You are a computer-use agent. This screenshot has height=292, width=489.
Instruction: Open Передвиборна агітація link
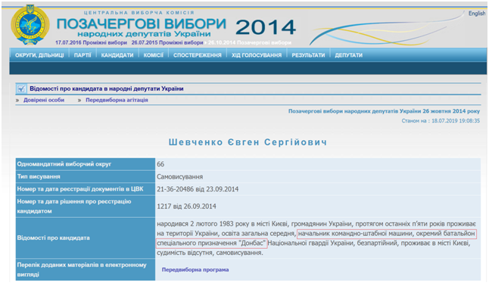[117, 100]
